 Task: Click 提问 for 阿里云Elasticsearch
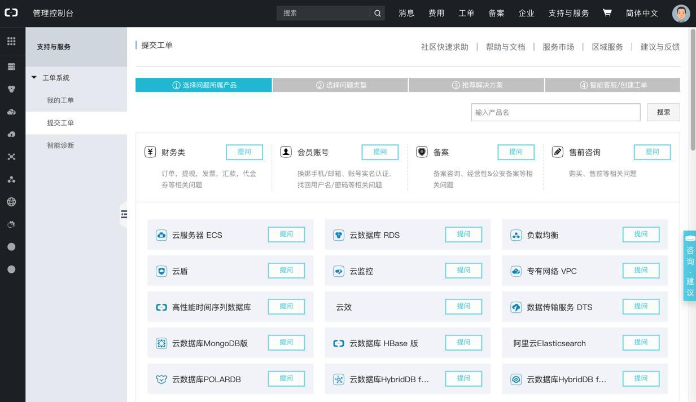[641, 343]
